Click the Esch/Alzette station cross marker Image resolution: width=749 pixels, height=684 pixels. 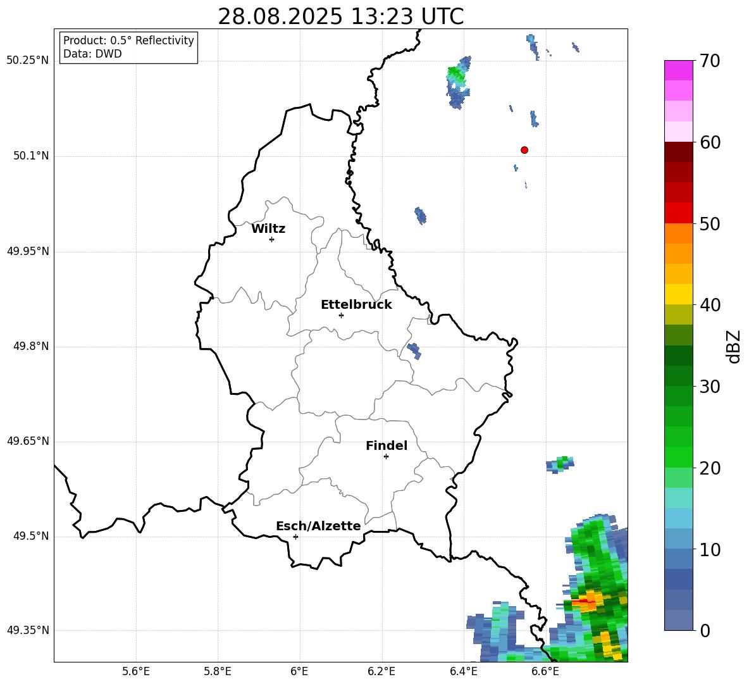[x=295, y=537]
